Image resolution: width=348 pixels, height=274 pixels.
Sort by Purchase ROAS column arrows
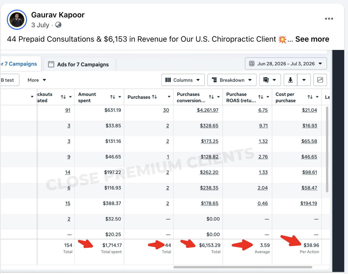(261, 97)
